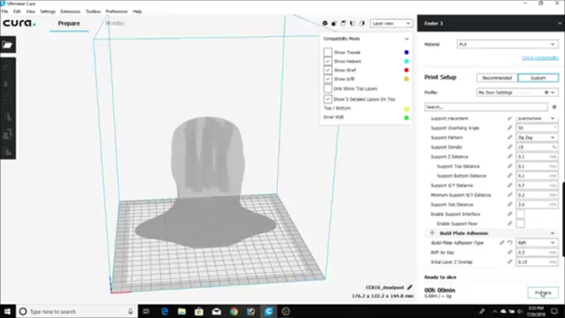Viewport: 565px width, 318px height.
Task: Check the Enable Support Floor box
Action: [520, 223]
